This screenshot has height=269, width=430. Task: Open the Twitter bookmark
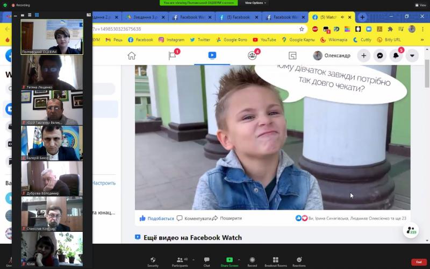(x=200, y=40)
